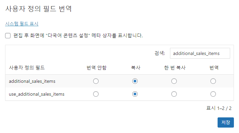239x133 pixels.
Task: Click the 복사 column header
Action: tap(136, 68)
